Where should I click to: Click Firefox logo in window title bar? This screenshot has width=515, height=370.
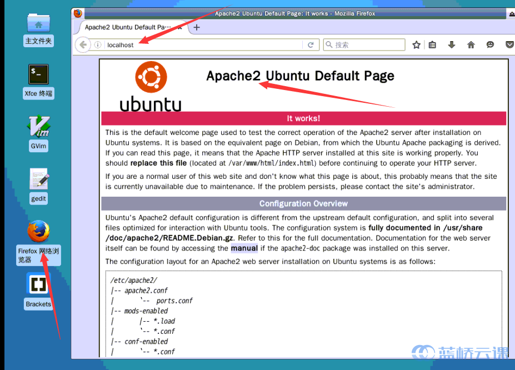78,13
